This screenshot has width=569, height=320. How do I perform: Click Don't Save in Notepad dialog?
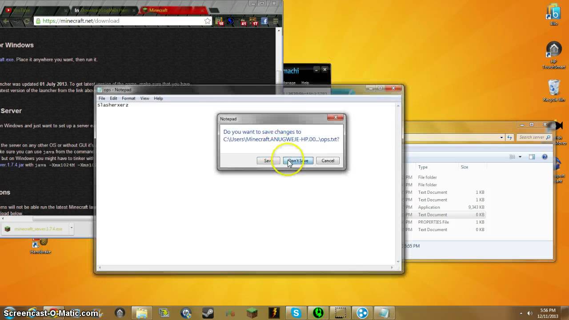[298, 160]
